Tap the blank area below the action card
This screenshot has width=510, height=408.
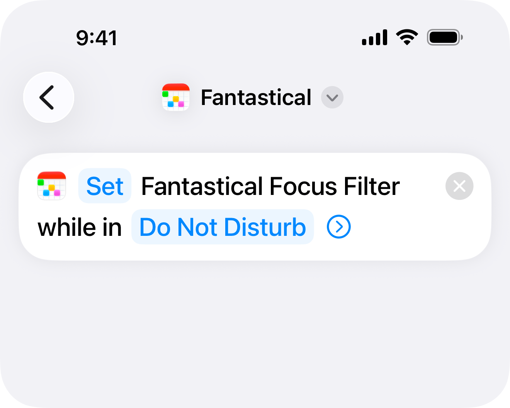pyautogui.click(x=255, y=328)
